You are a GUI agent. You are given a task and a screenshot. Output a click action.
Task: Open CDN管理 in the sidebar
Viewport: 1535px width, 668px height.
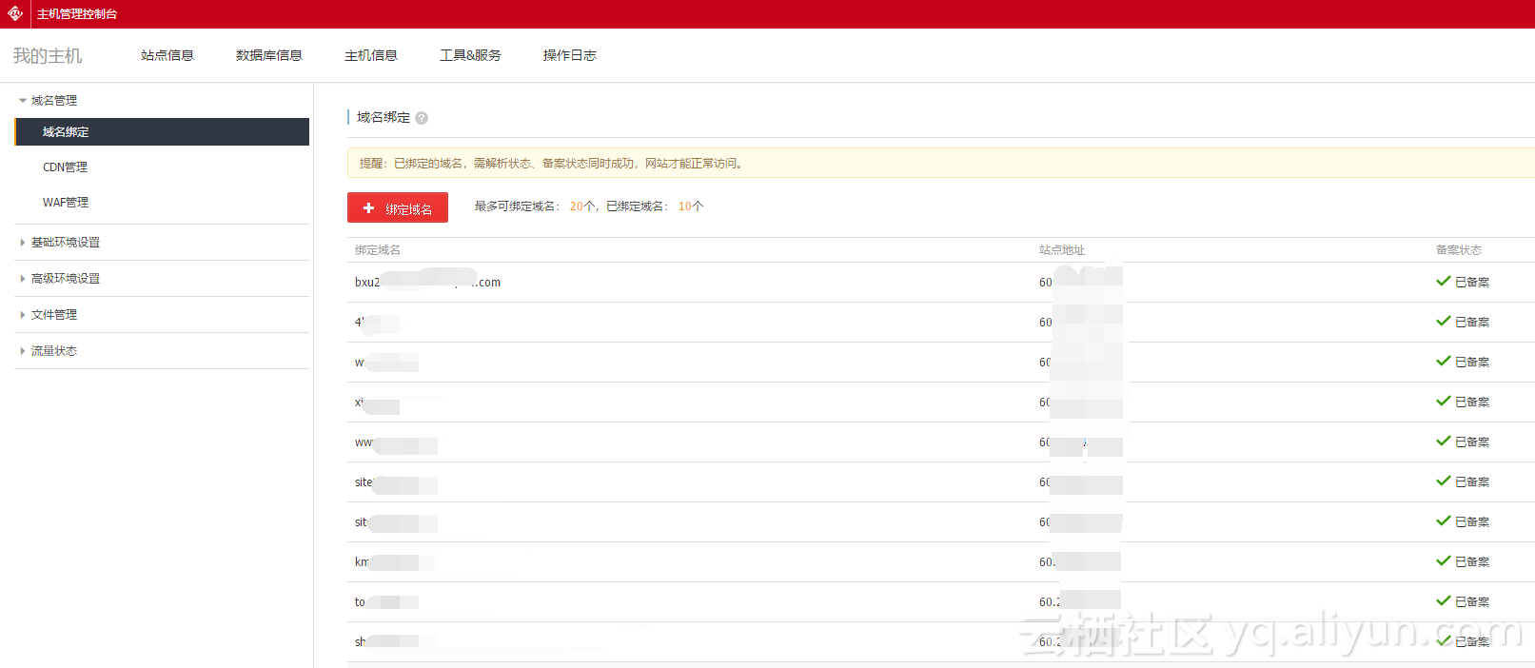point(65,167)
